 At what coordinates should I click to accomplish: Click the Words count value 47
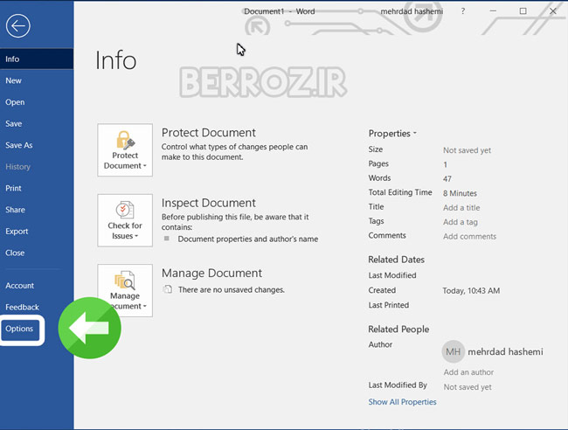(447, 178)
